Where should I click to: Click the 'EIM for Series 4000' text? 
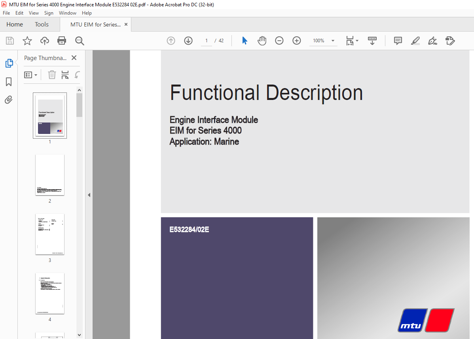tap(206, 130)
